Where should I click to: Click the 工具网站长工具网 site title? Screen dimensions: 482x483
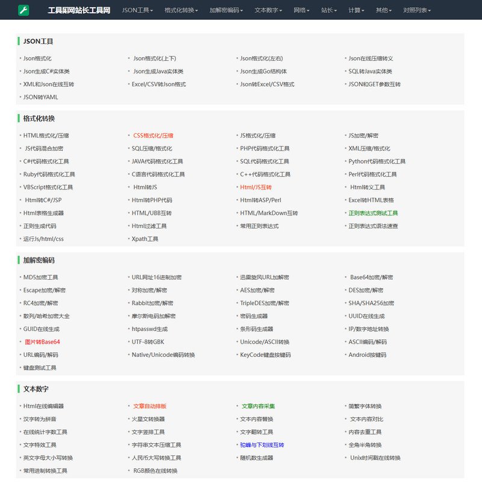[x=79, y=10]
